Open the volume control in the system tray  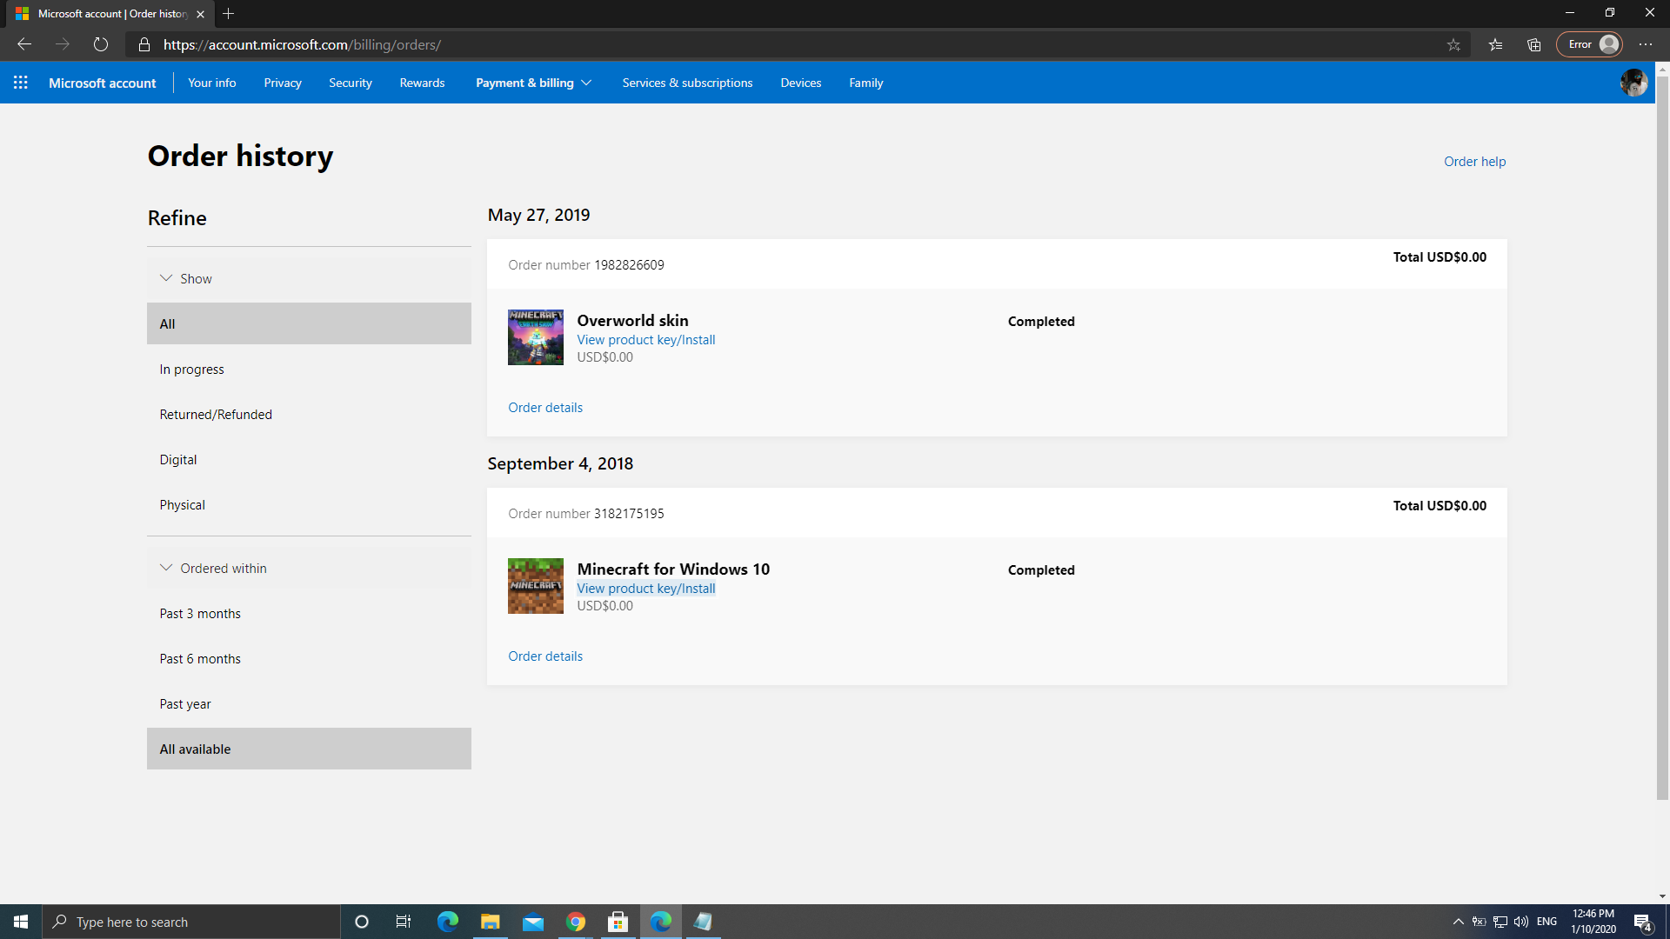tap(1521, 922)
